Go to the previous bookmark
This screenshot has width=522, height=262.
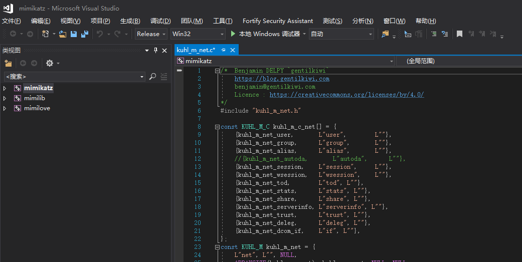pos(471,34)
